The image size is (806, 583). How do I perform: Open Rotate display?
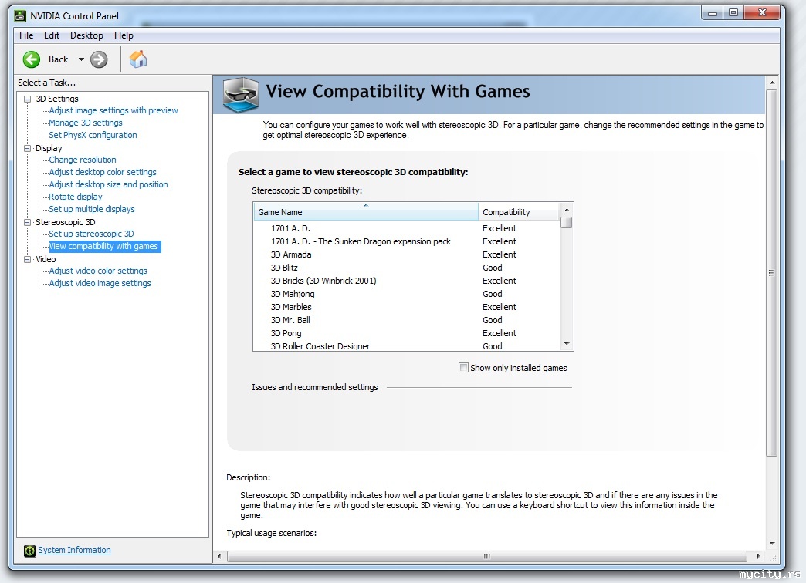click(x=76, y=197)
